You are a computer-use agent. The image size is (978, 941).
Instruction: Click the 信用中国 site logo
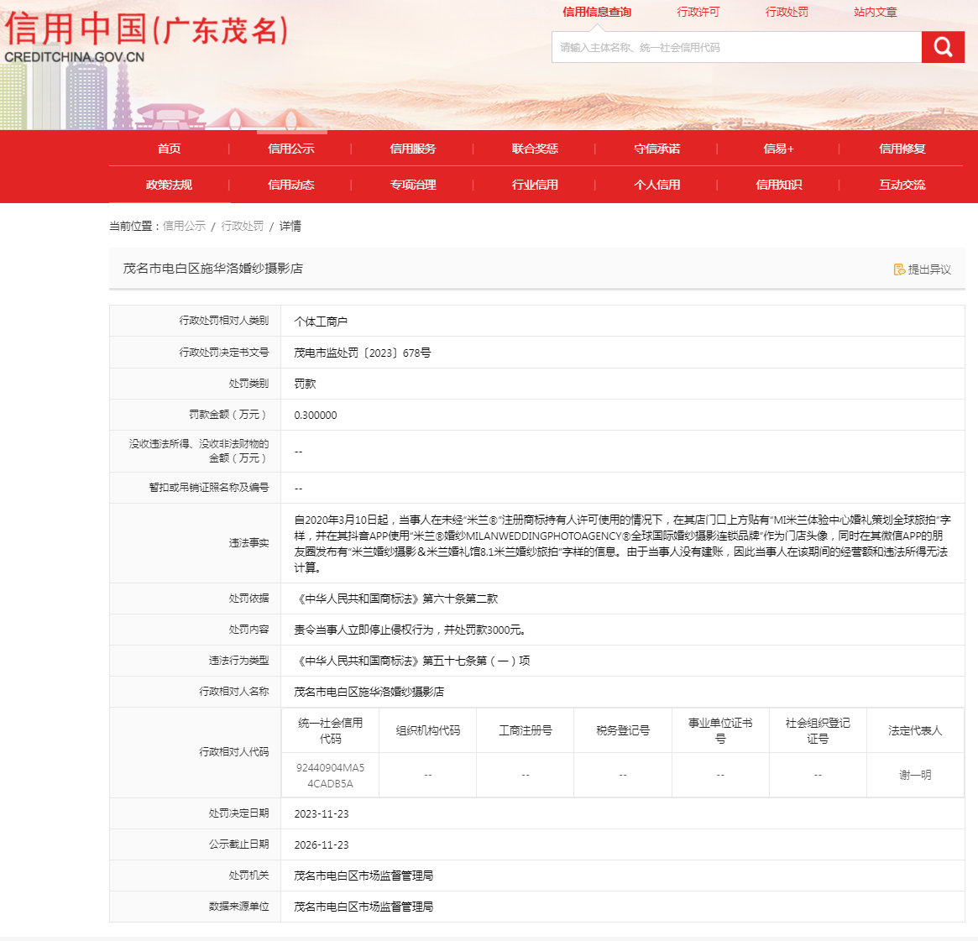coord(147,38)
